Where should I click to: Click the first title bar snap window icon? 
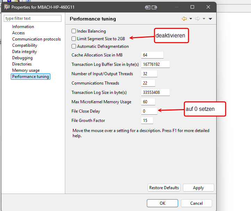tap(148, 7)
